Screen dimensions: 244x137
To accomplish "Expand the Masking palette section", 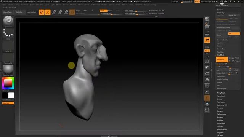I will [220, 117].
